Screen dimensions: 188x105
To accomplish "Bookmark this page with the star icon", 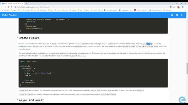I will click(174, 7).
